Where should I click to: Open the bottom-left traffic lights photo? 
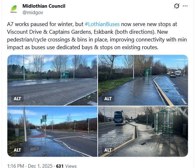[53, 131]
